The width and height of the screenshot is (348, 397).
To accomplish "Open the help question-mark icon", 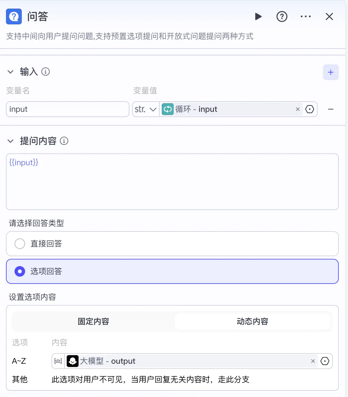I will coord(282,16).
